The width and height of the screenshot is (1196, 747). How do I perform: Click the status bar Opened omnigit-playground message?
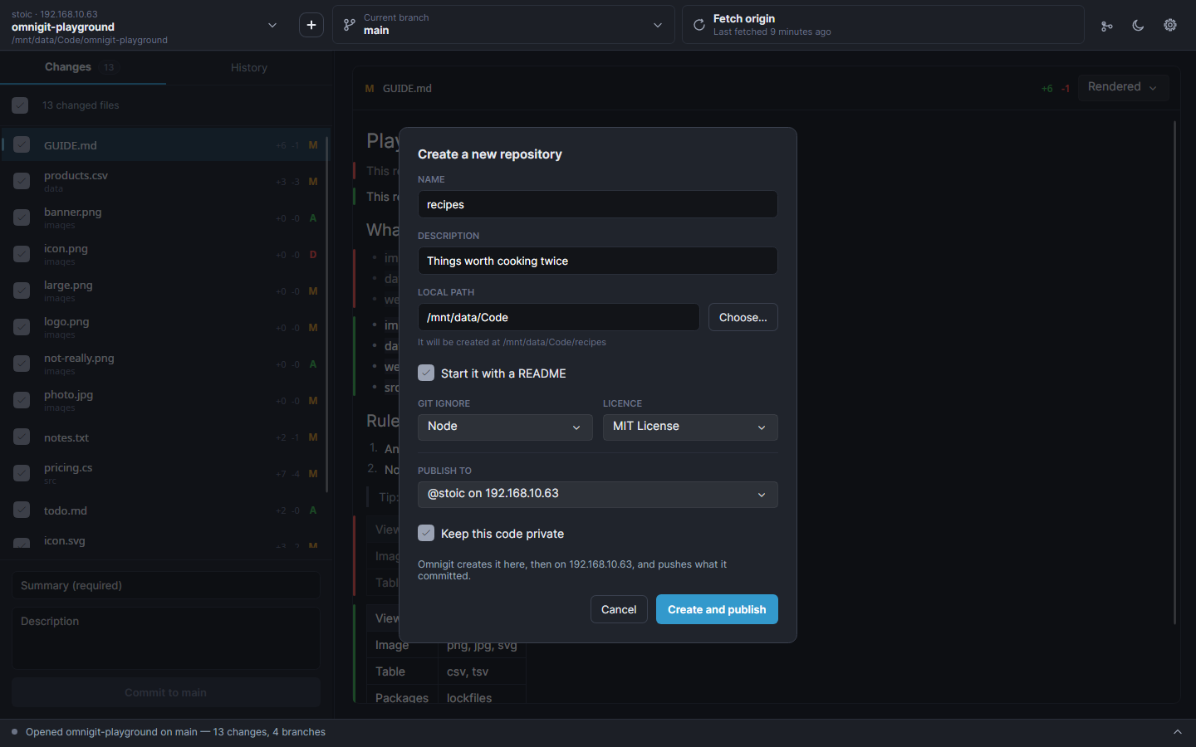(175, 732)
